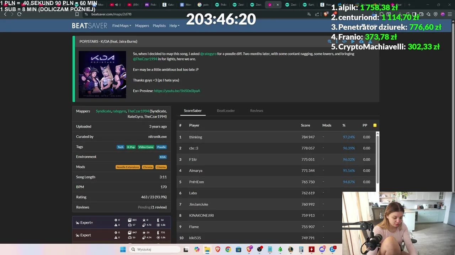
Task: Open Brave Wallet from the toolbar
Action: click(x=421, y=14)
